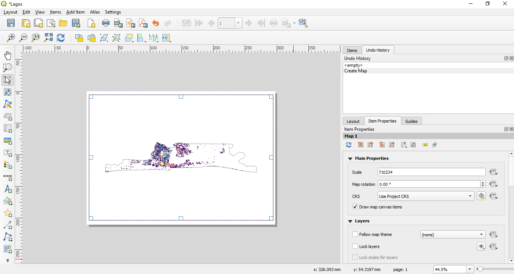This screenshot has width=514, height=274.
Task: Select the Zoom magnifier tool in left toolbar
Action: coord(8,67)
